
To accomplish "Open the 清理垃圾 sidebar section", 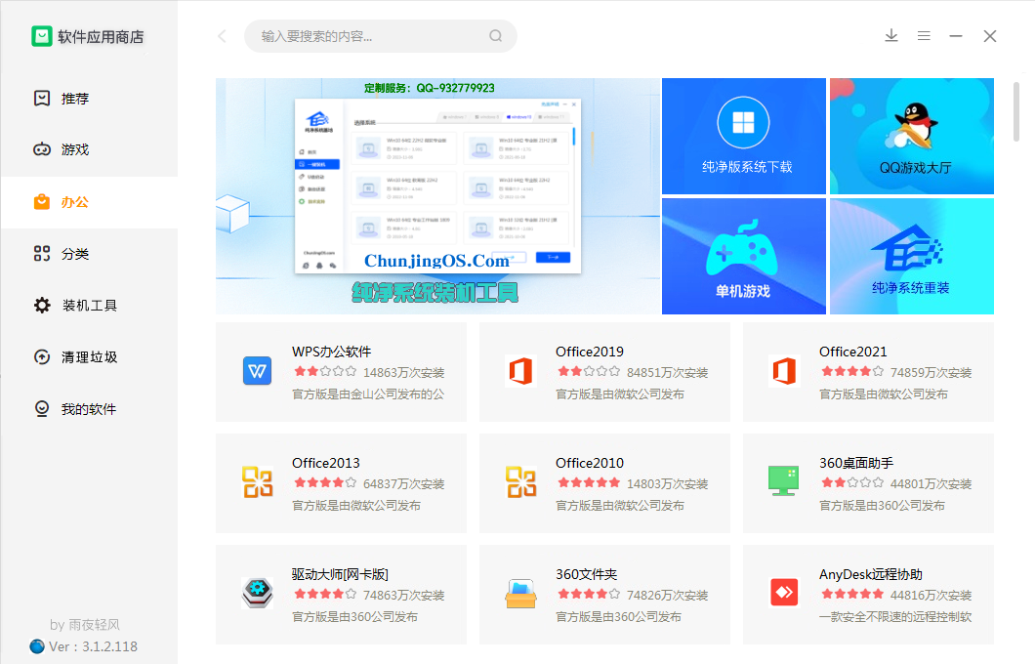I will pos(89,357).
